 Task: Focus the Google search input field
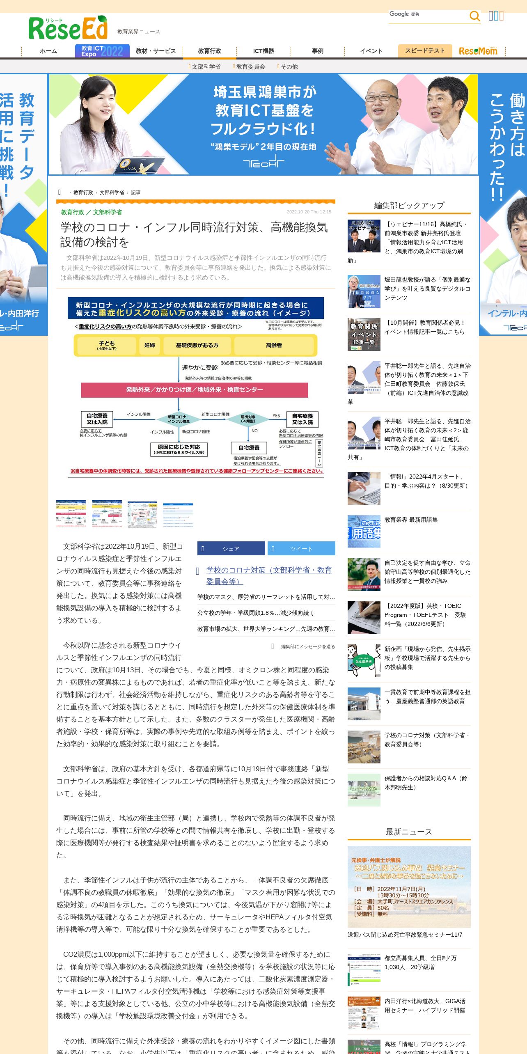427,16
